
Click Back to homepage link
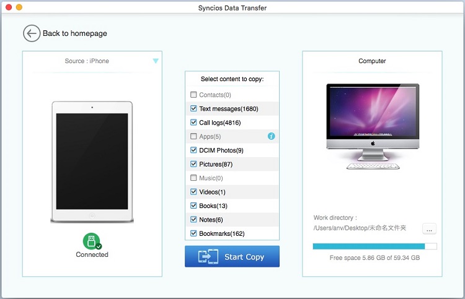pos(75,33)
